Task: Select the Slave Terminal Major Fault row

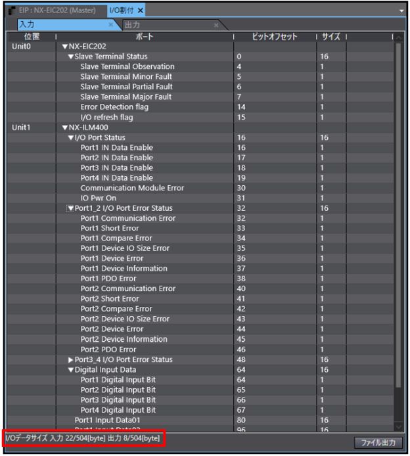Action: point(200,97)
